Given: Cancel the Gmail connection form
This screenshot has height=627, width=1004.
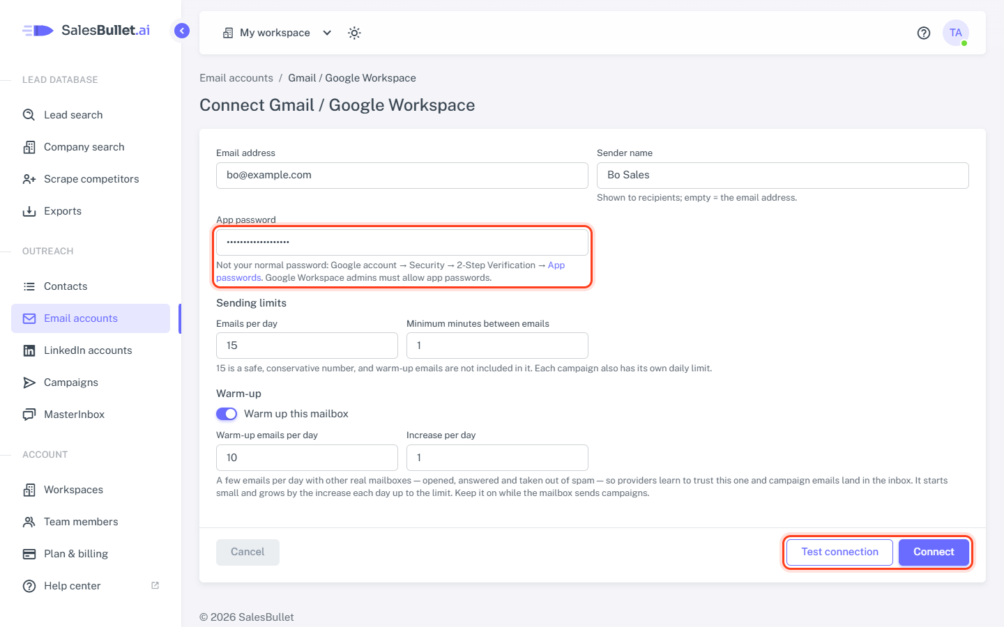Looking at the screenshot, I should pos(248,552).
